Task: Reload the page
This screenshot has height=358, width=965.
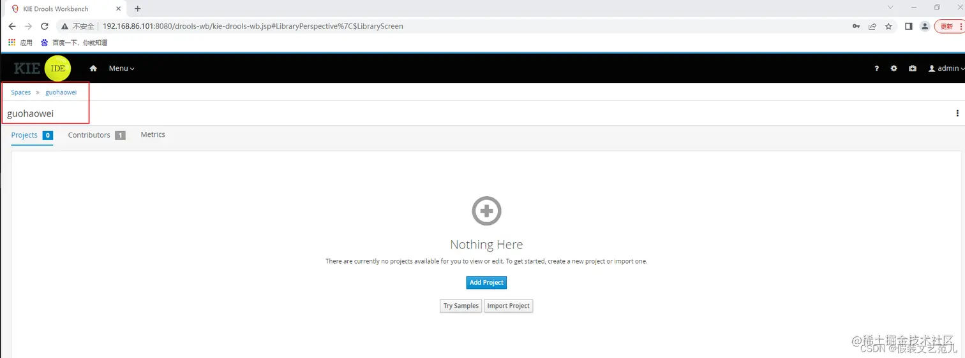Action: [45, 26]
